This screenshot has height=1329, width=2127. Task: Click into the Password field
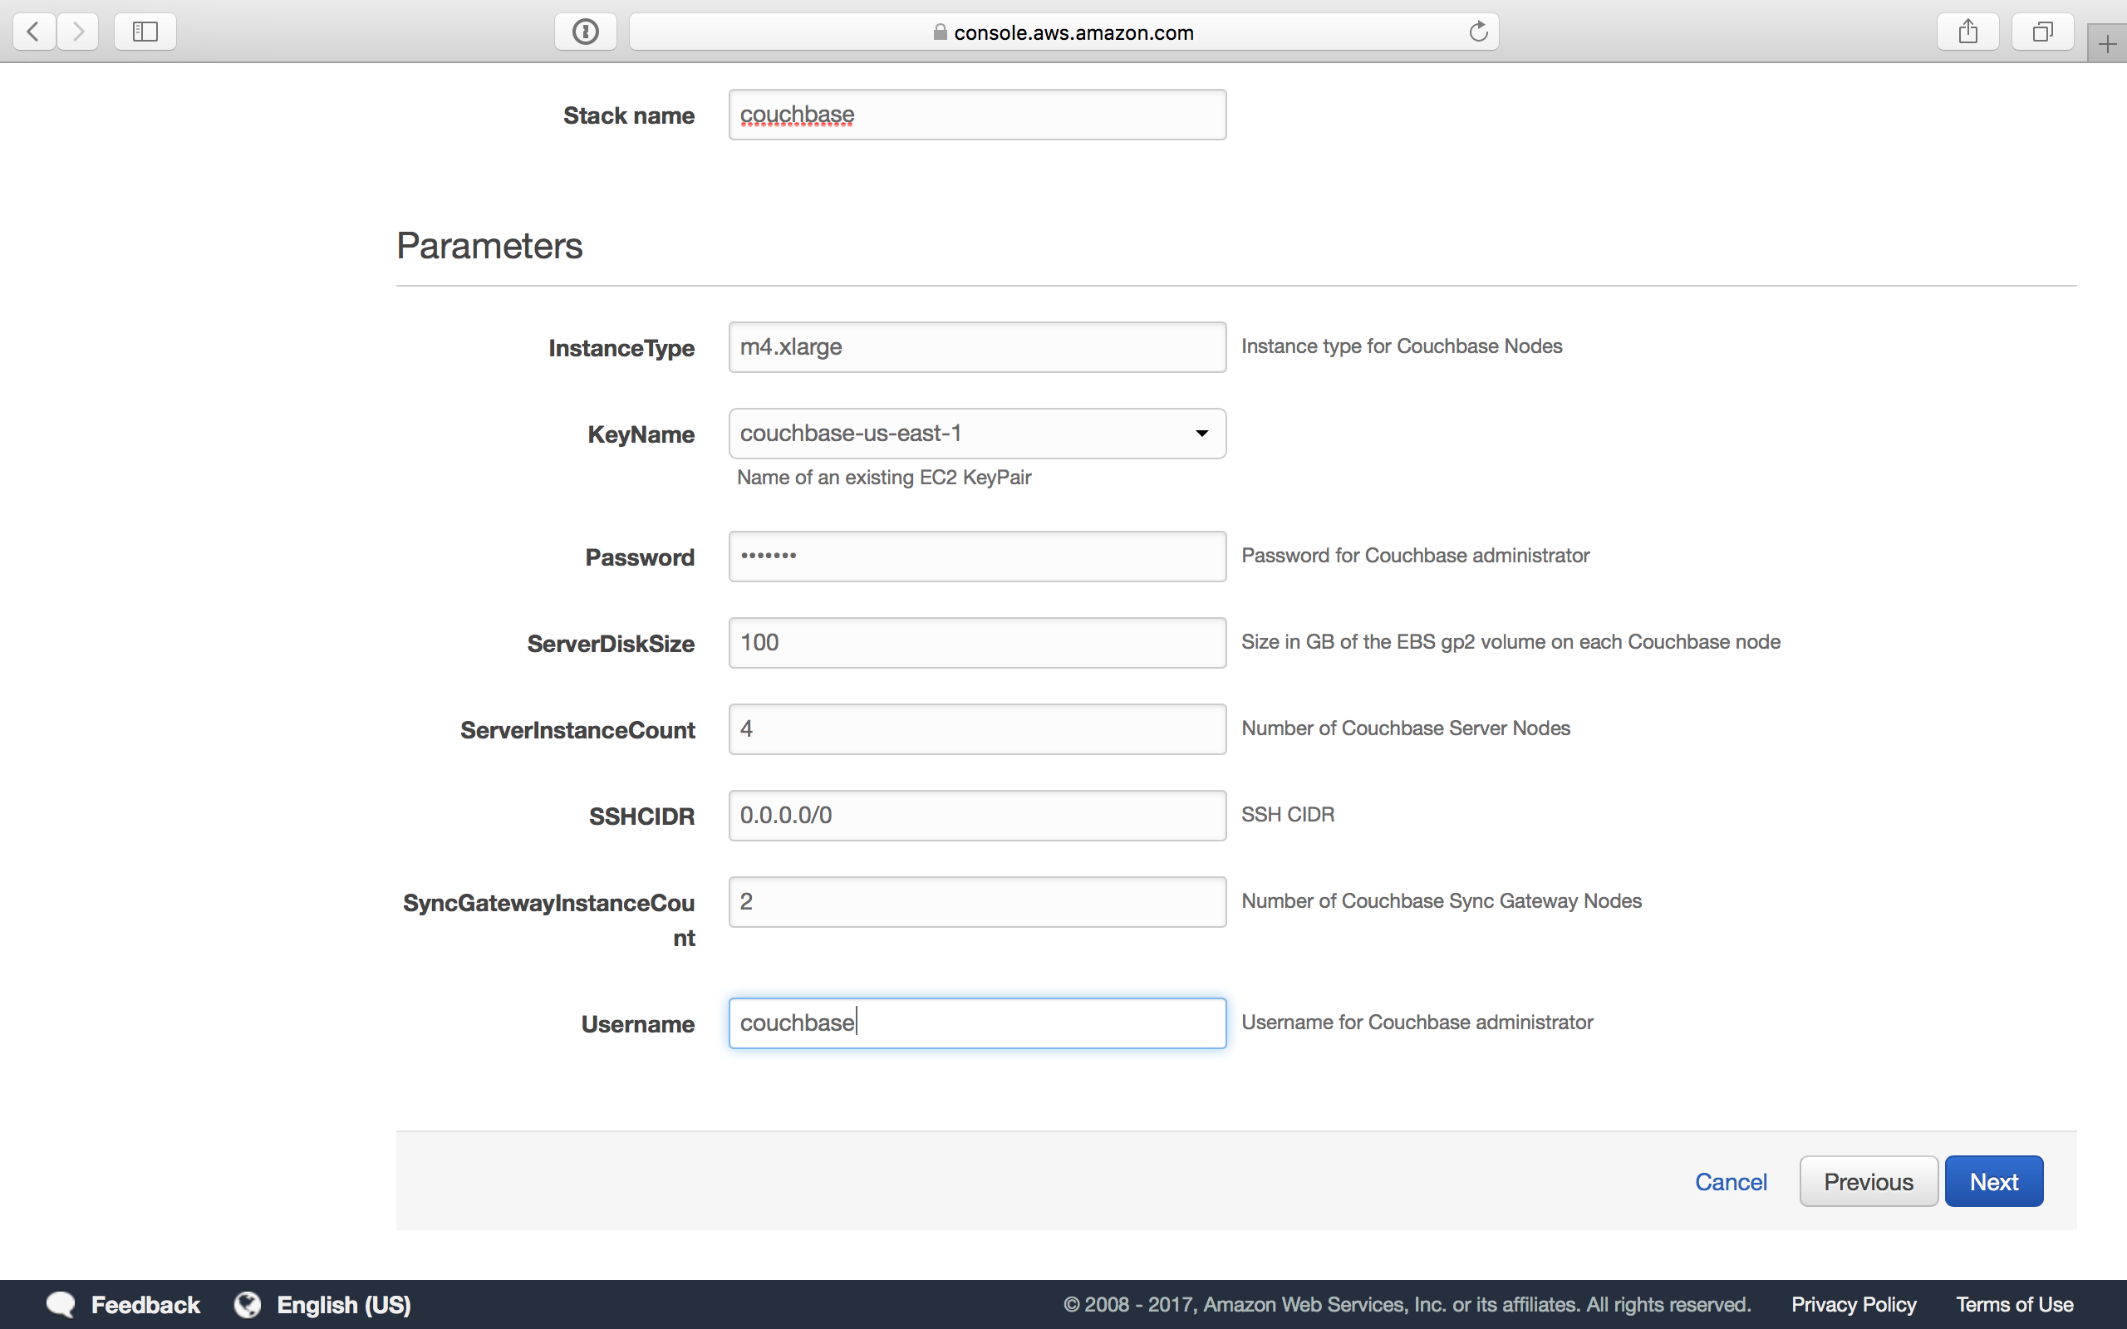977,557
